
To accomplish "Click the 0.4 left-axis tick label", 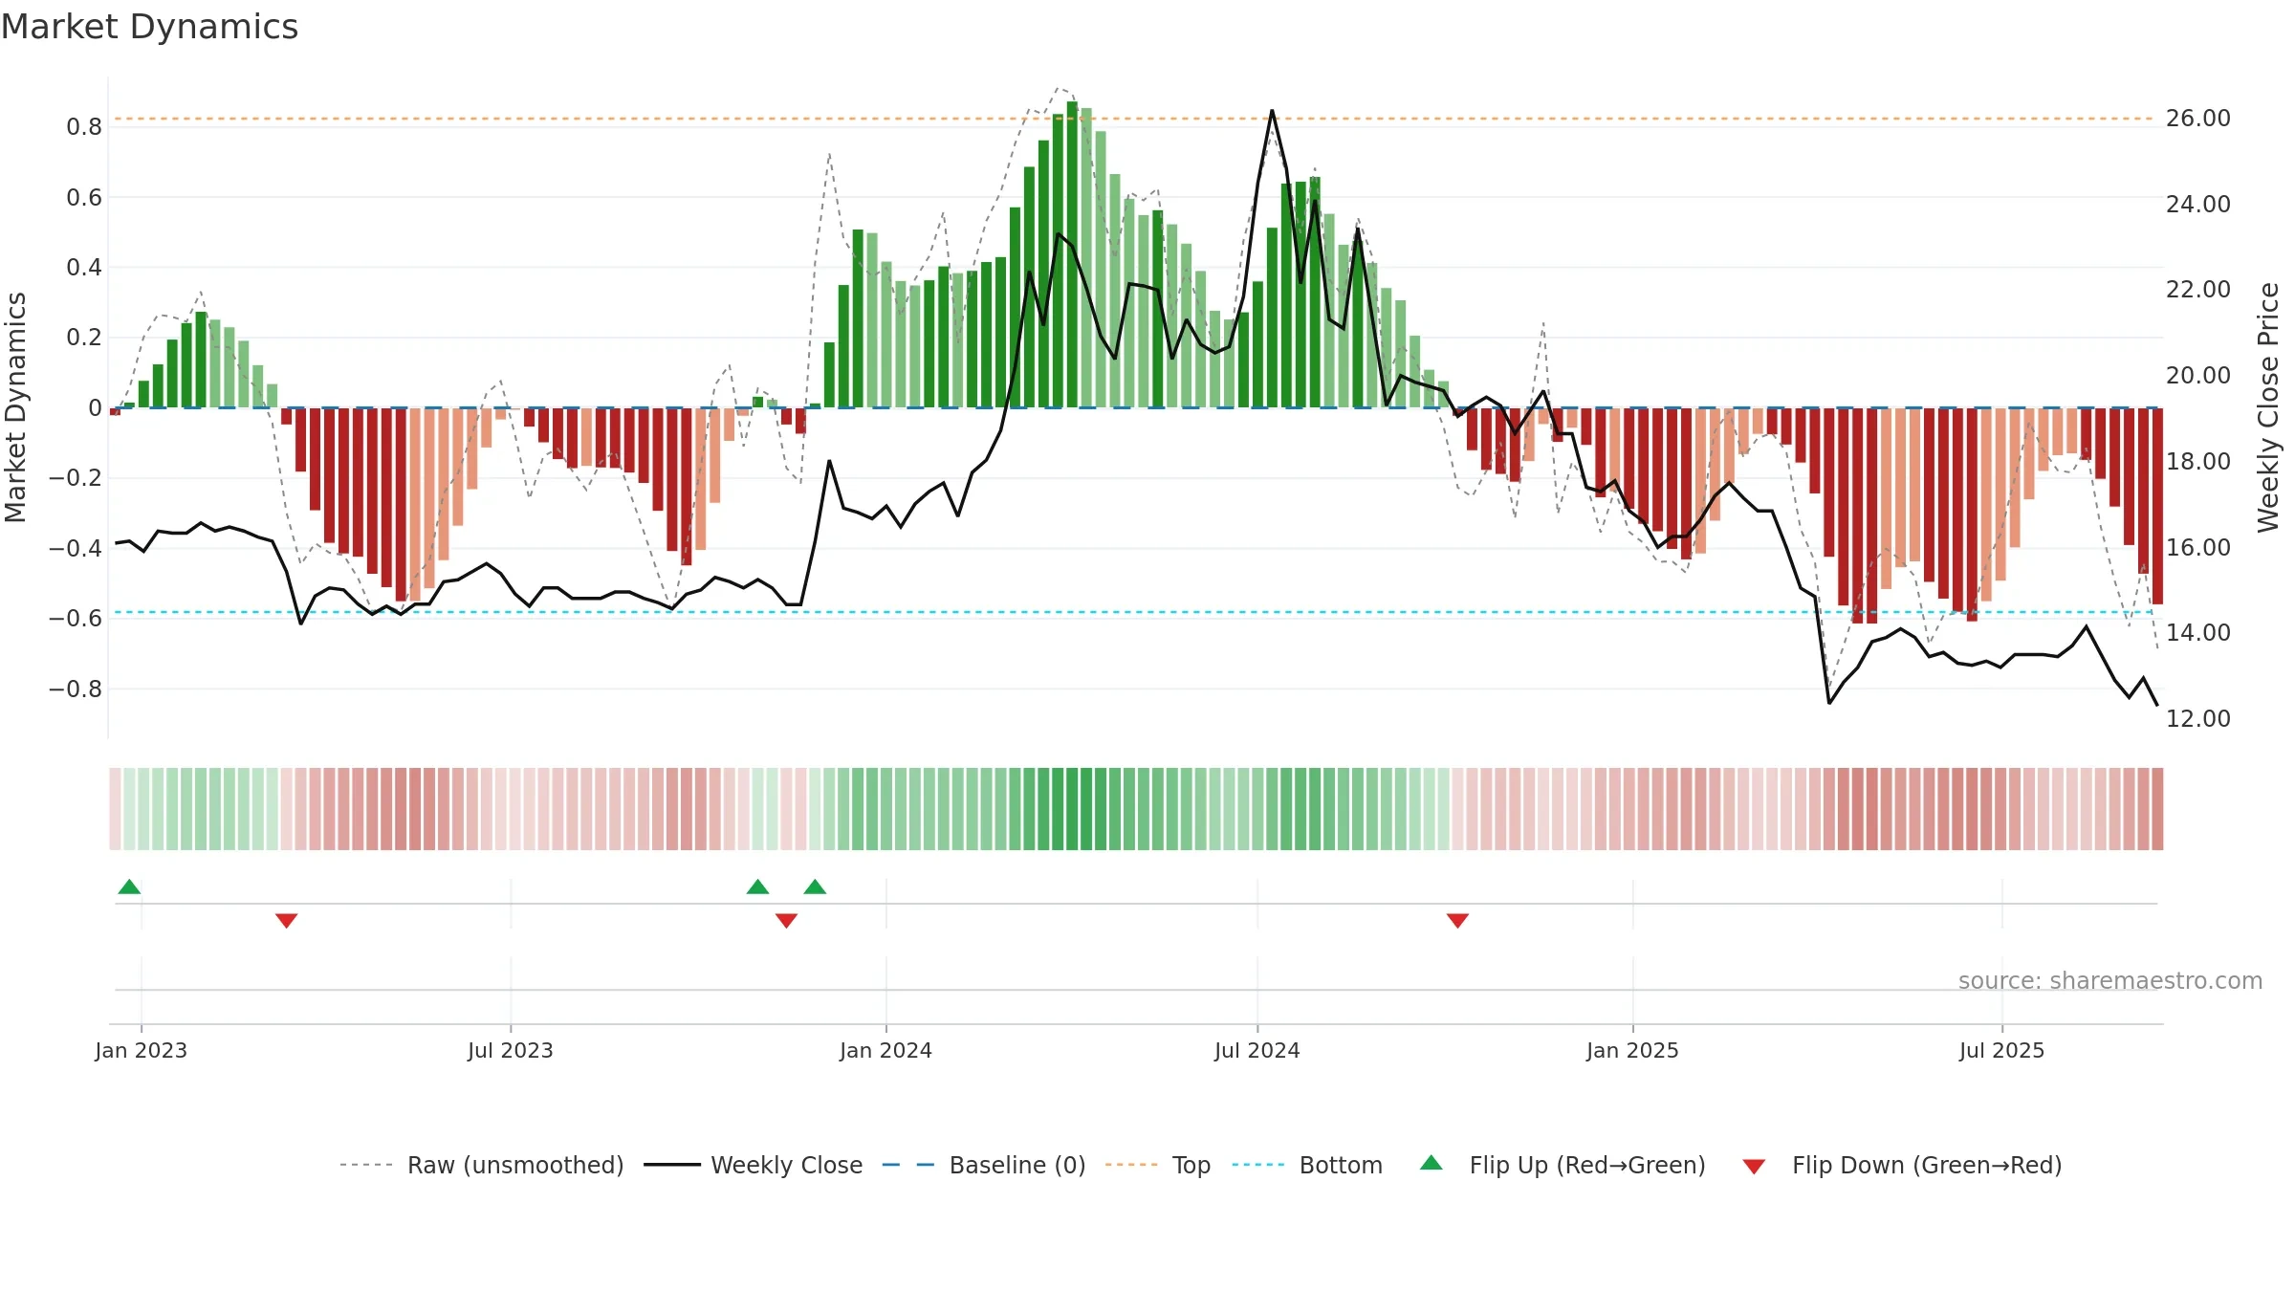I will click(84, 267).
